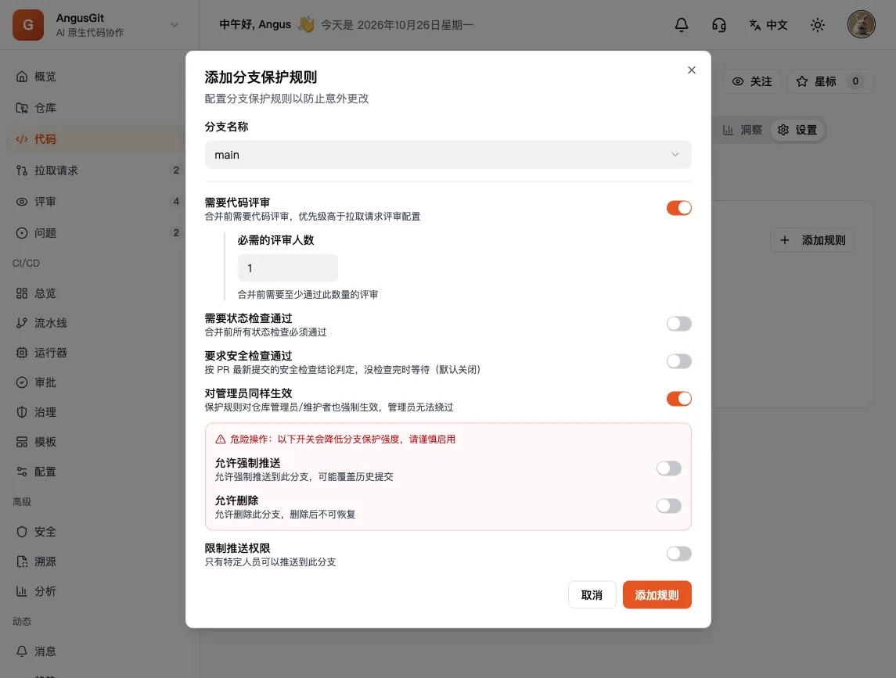Click background 添加规则 button with plus
This screenshot has height=678, width=896.
coord(812,240)
